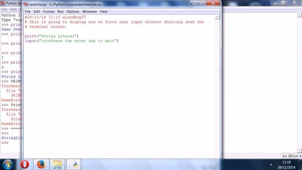Click the first NameError line in Python Shell
Image resolution: width=302 pixels, height=170 pixels.
click(11, 100)
